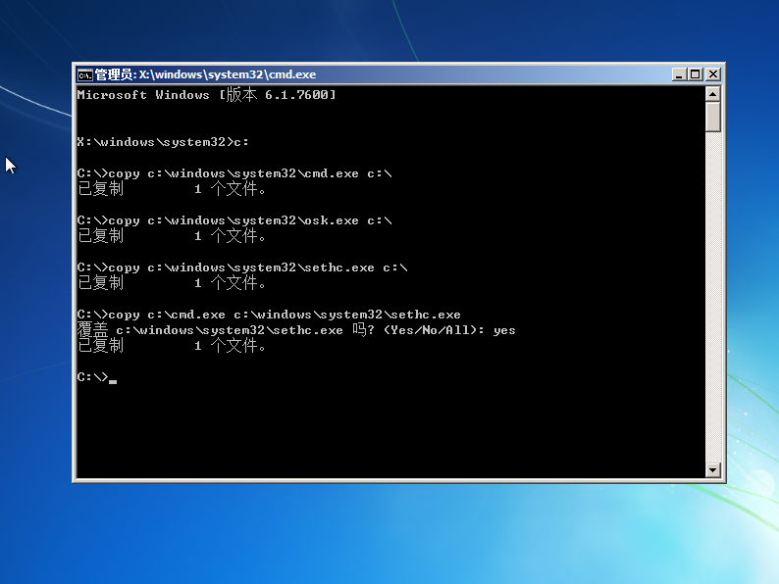Click the X:\windows\system32>c: command line

(x=163, y=142)
